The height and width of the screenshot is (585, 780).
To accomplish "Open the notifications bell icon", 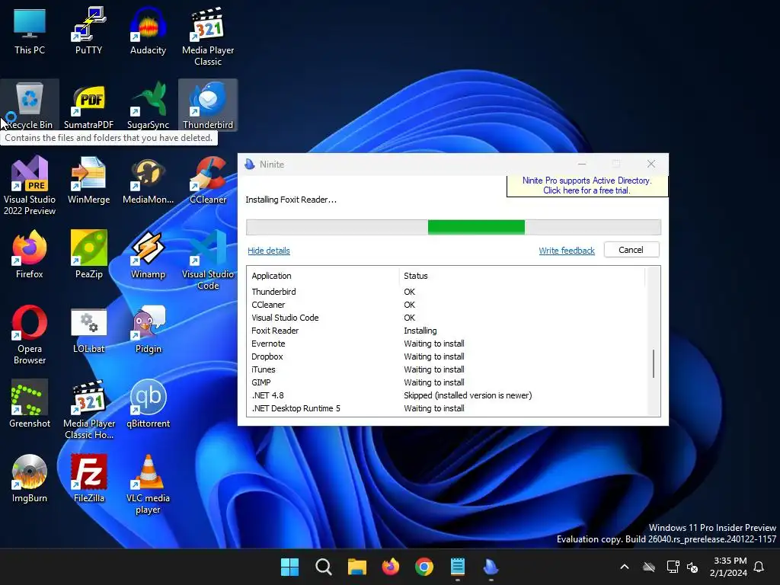I will [759, 567].
